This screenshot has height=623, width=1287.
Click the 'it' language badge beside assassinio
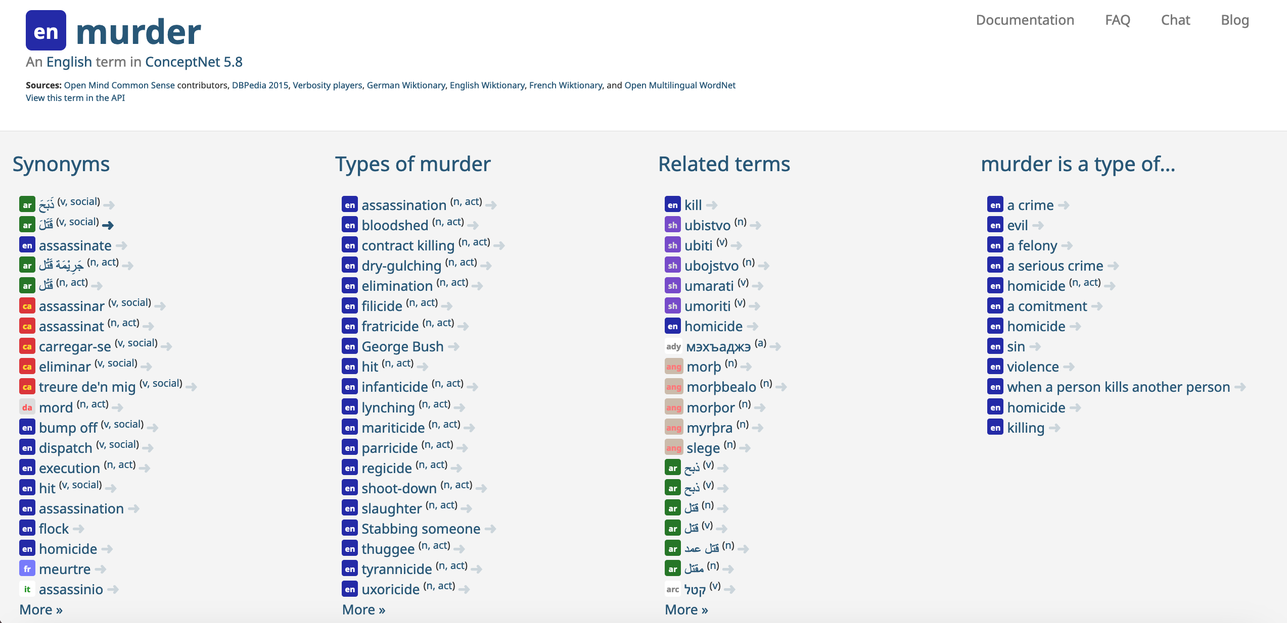27,589
